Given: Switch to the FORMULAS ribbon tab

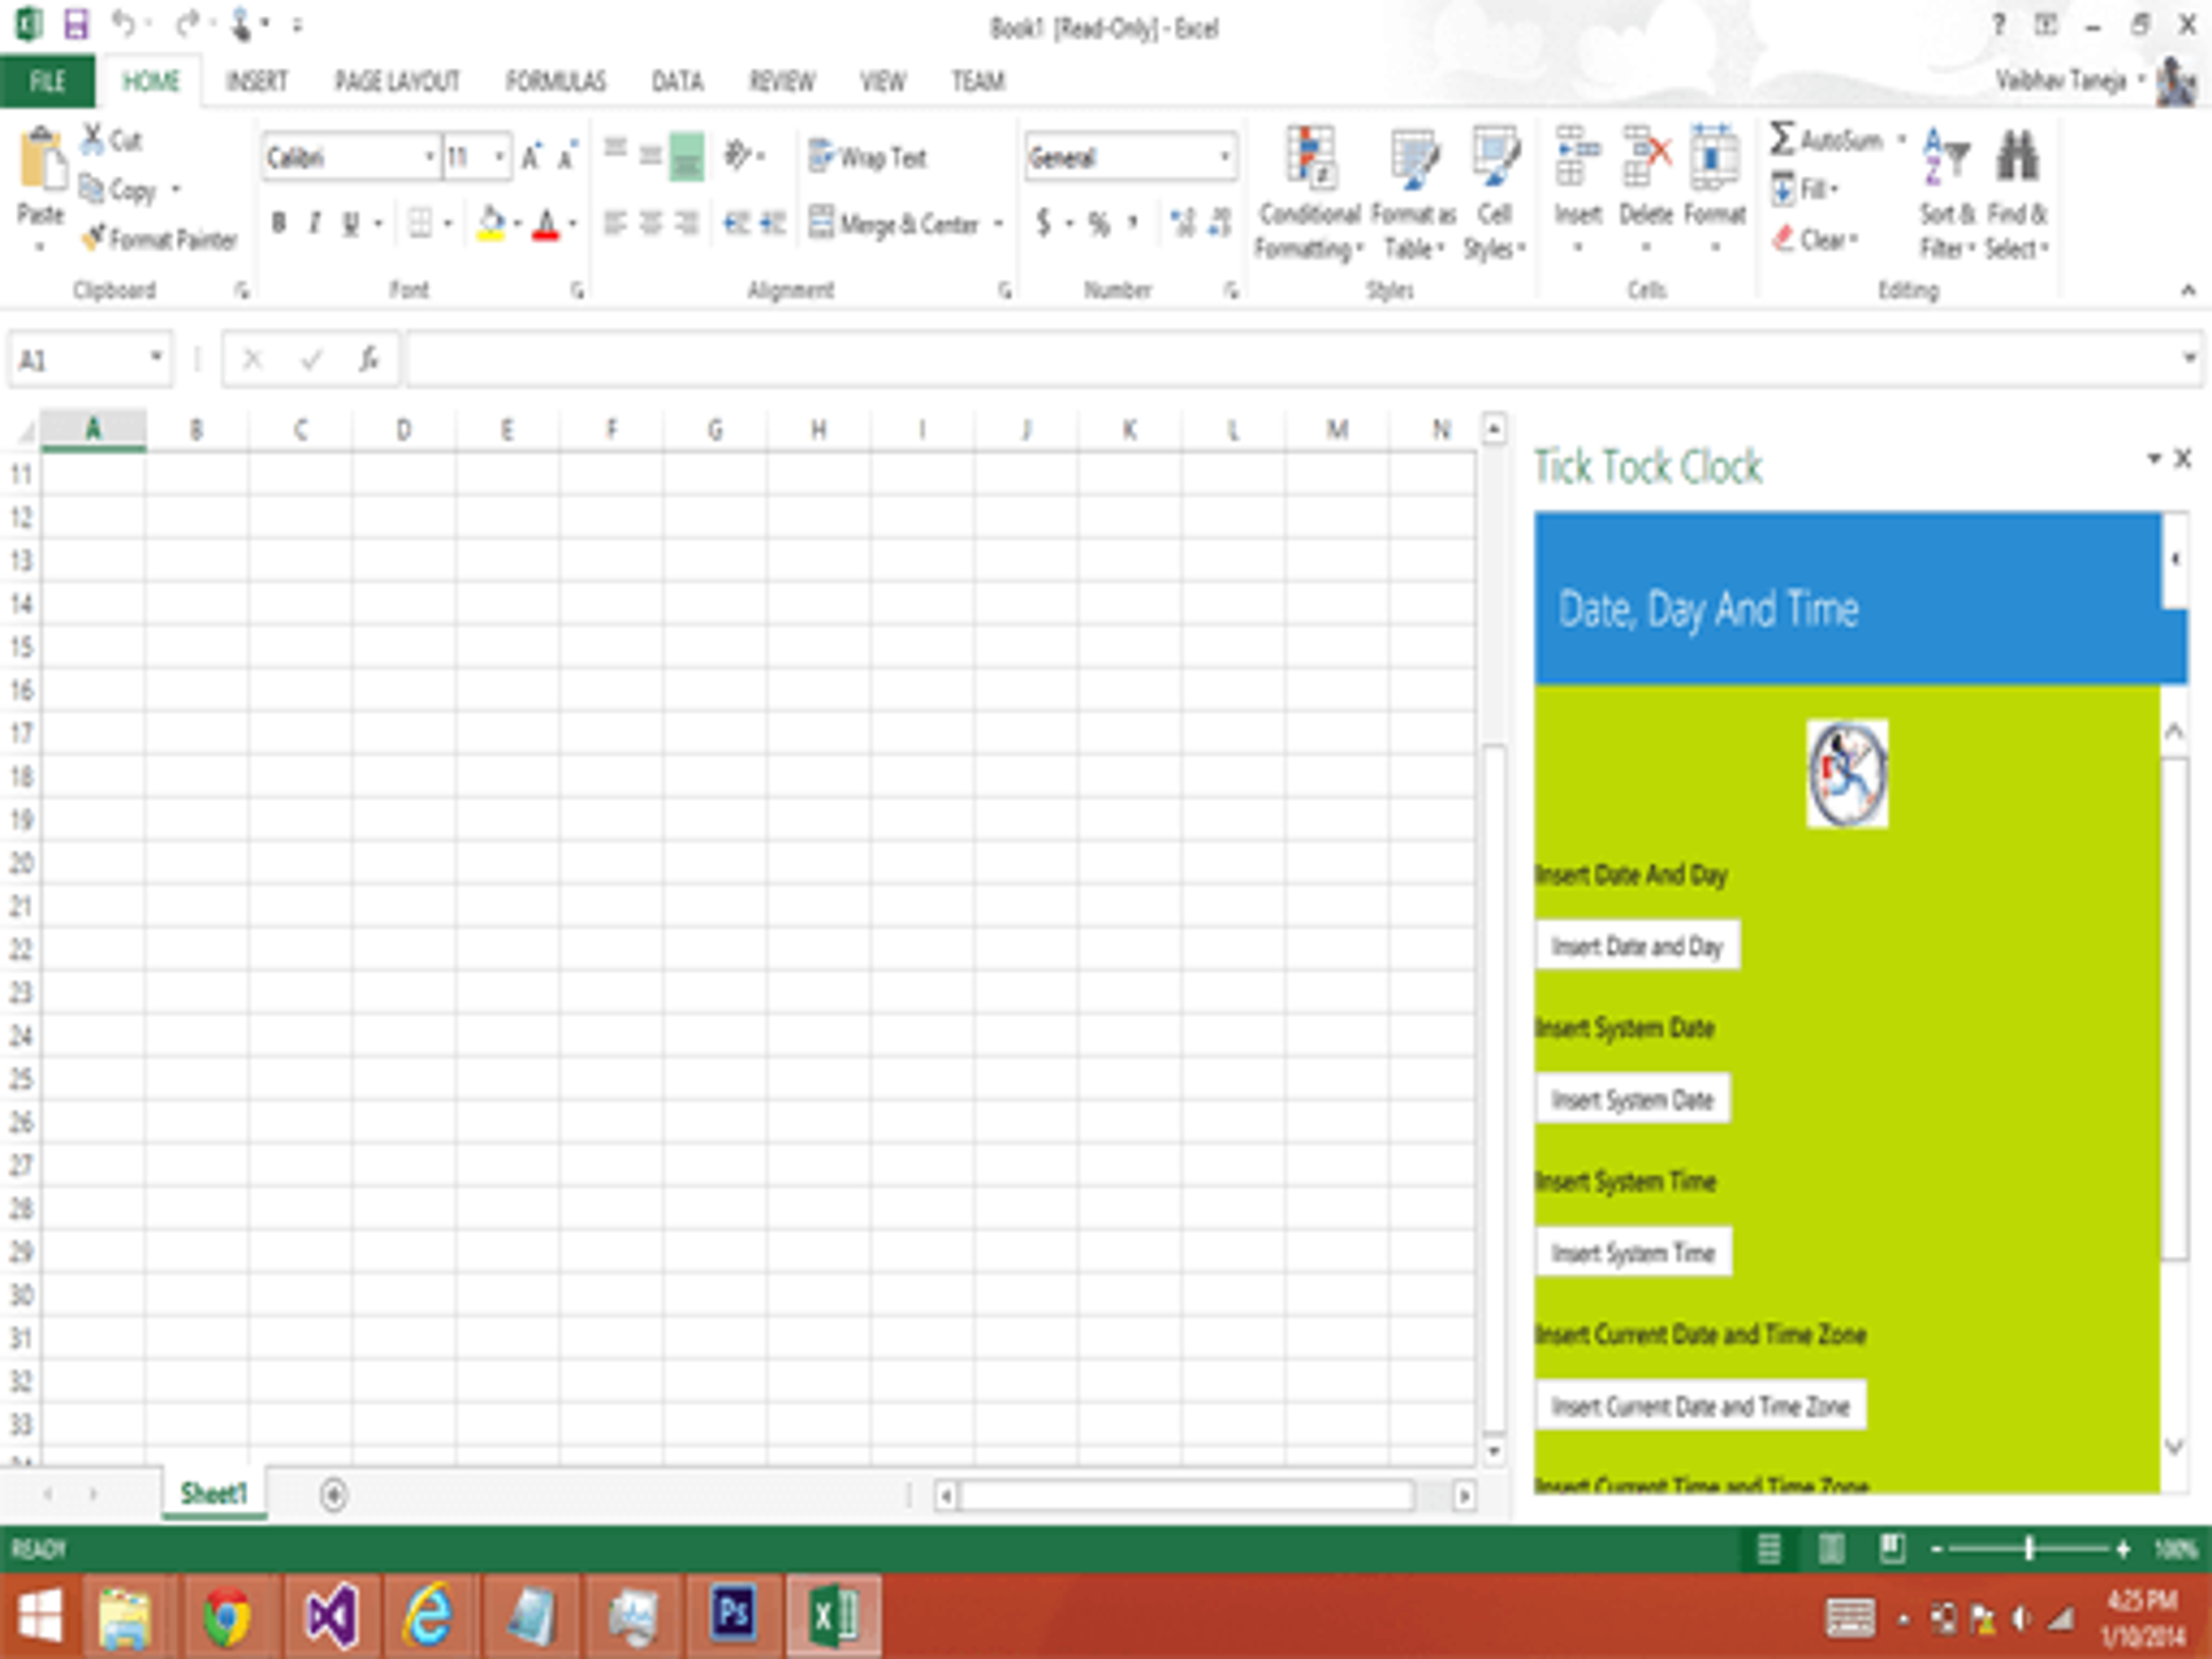Looking at the screenshot, I should point(555,81).
